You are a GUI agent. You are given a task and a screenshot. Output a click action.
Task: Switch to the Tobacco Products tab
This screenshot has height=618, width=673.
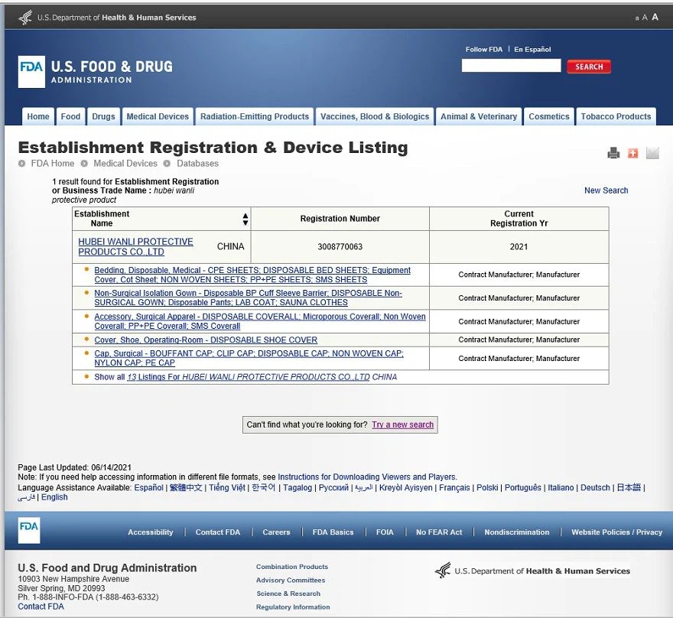616,117
